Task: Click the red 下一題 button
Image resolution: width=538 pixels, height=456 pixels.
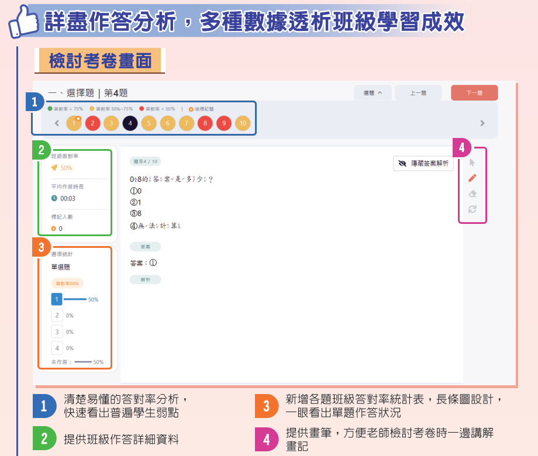Action: 474,93
